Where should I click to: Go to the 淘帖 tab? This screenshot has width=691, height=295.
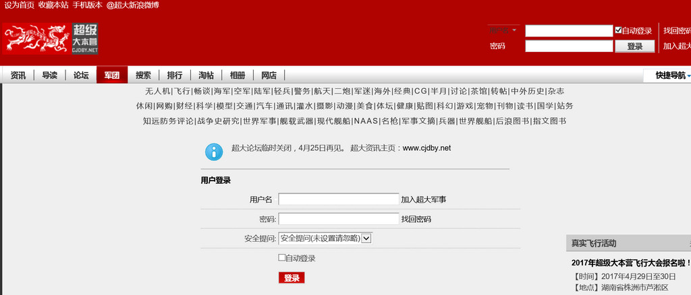tap(206, 75)
